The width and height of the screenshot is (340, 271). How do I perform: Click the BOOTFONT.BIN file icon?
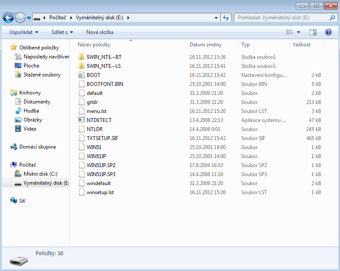82,84
